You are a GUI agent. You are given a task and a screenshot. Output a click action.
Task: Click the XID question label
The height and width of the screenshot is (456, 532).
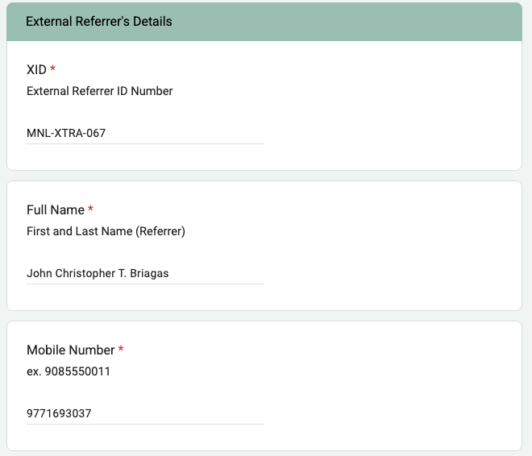36,70
